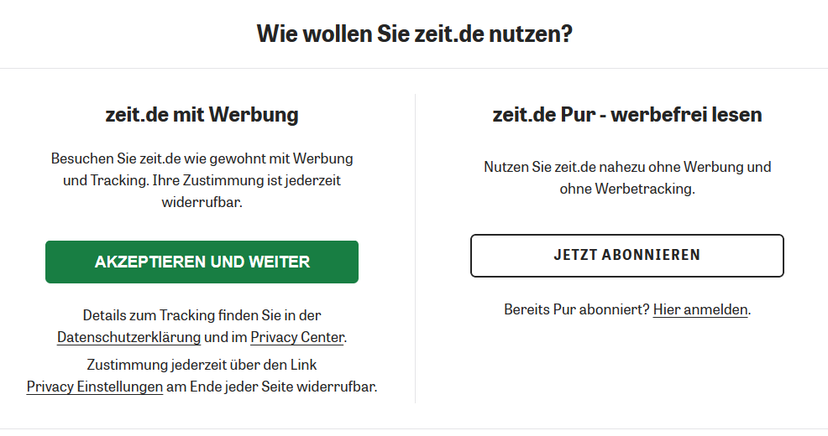The height and width of the screenshot is (436, 828).
Task: Click the heading Wie wollen Sie zeit.de nutzen?
Action: (414, 34)
